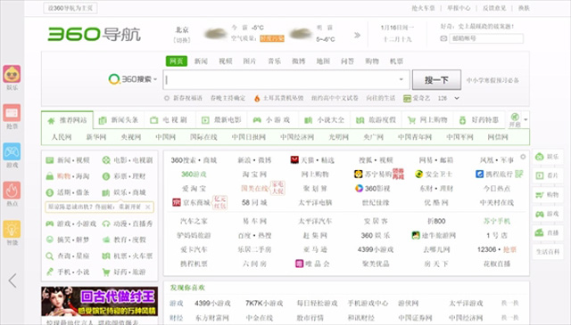Select the 新闻 search tab
This screenshot has width=571, height=325.
coord(201,61)
